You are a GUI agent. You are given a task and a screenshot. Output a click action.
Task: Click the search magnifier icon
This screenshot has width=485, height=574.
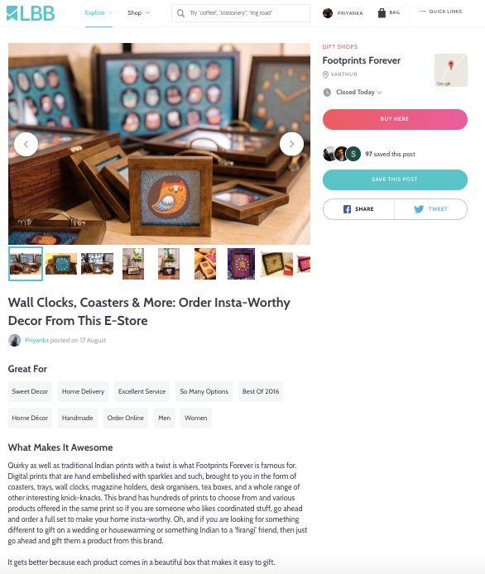[180, 13]
